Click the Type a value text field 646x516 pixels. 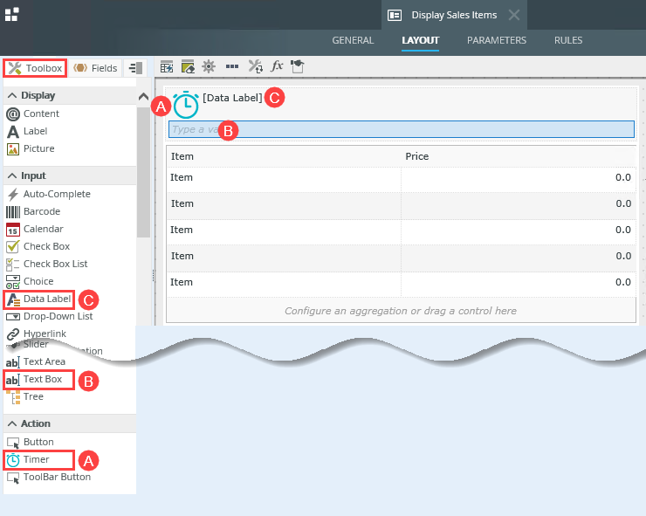(402, 129)
